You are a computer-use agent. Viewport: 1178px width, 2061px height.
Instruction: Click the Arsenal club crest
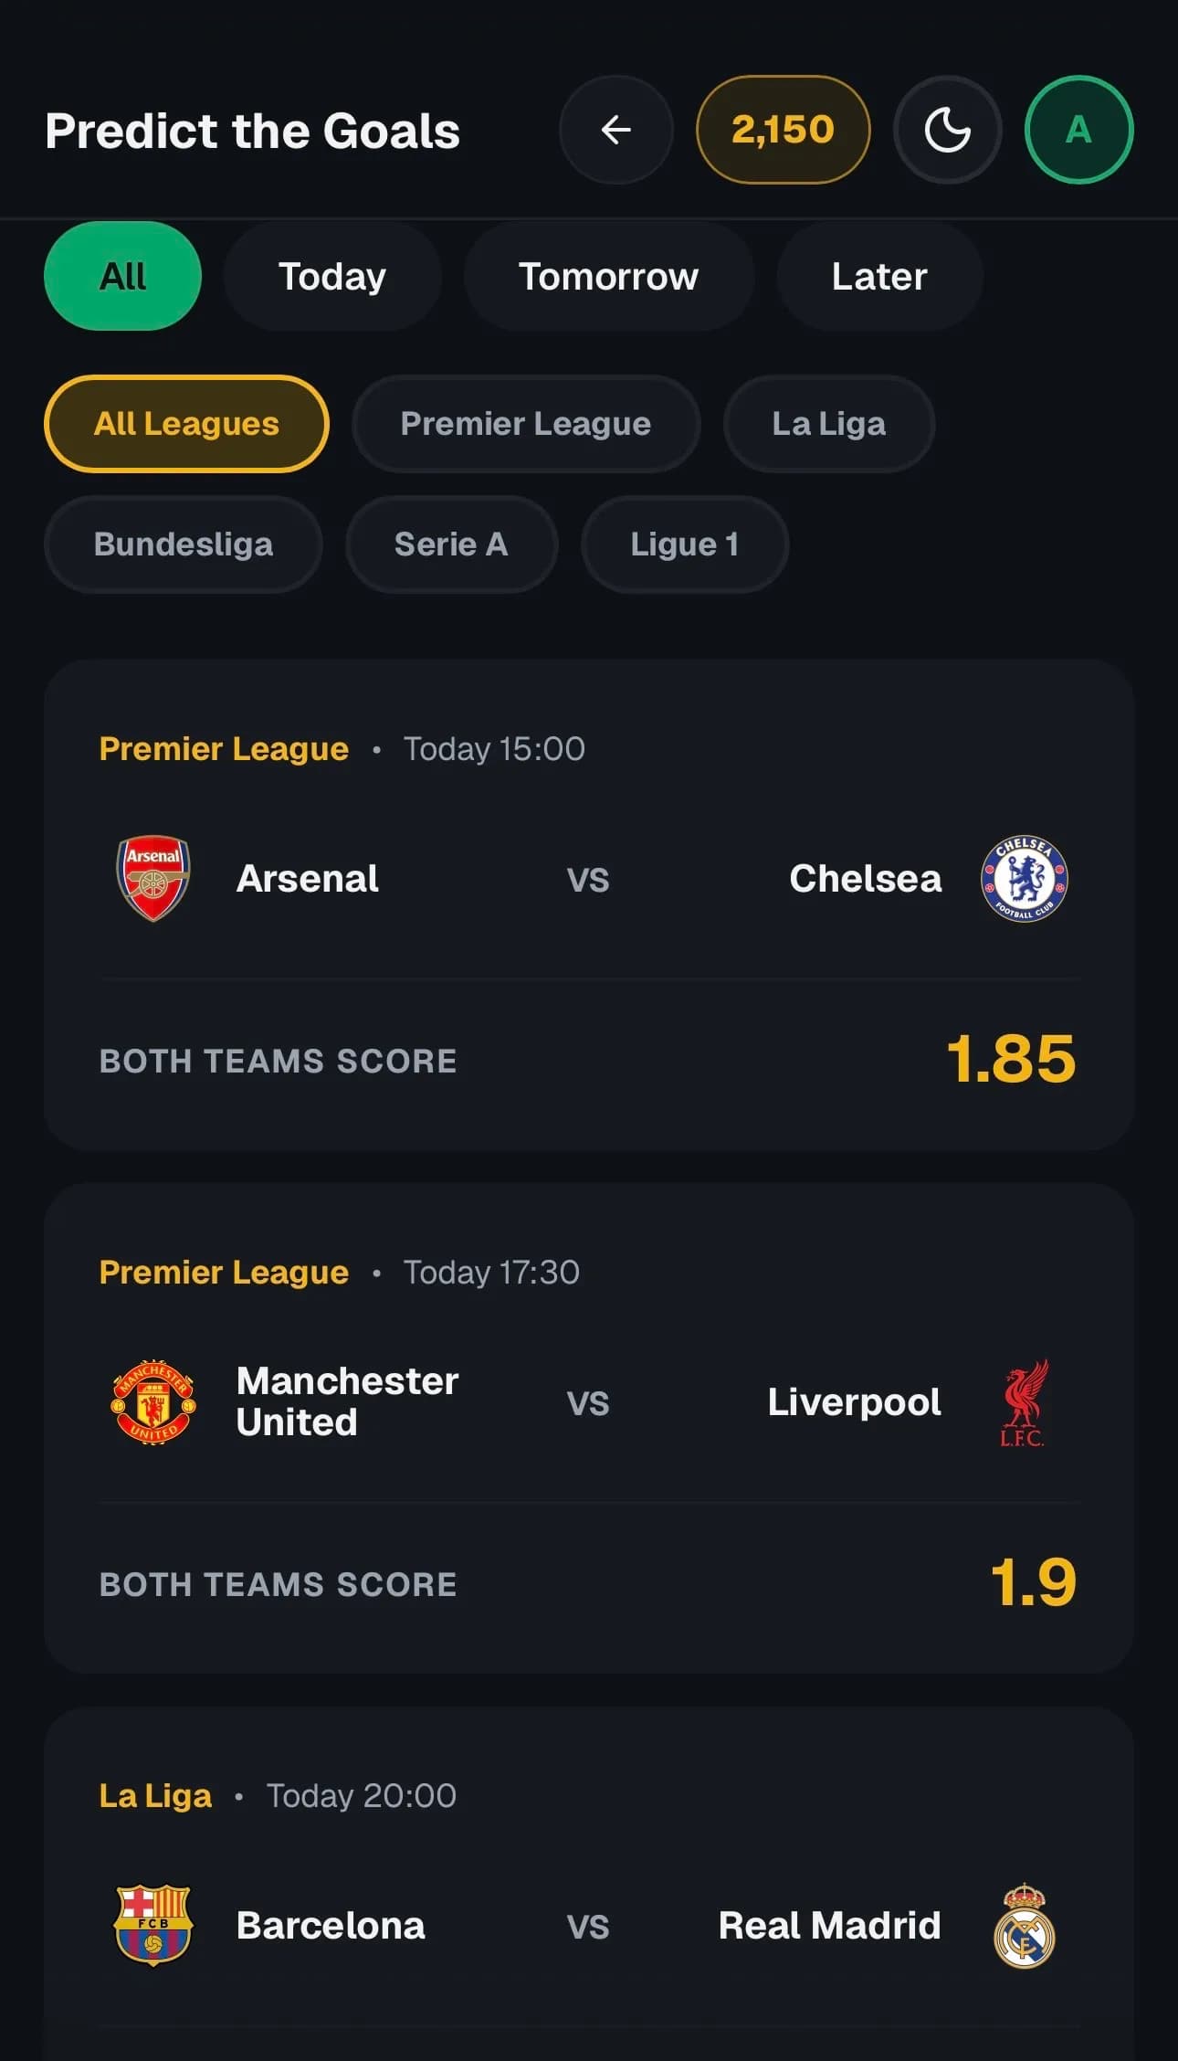tap(153, 879)
